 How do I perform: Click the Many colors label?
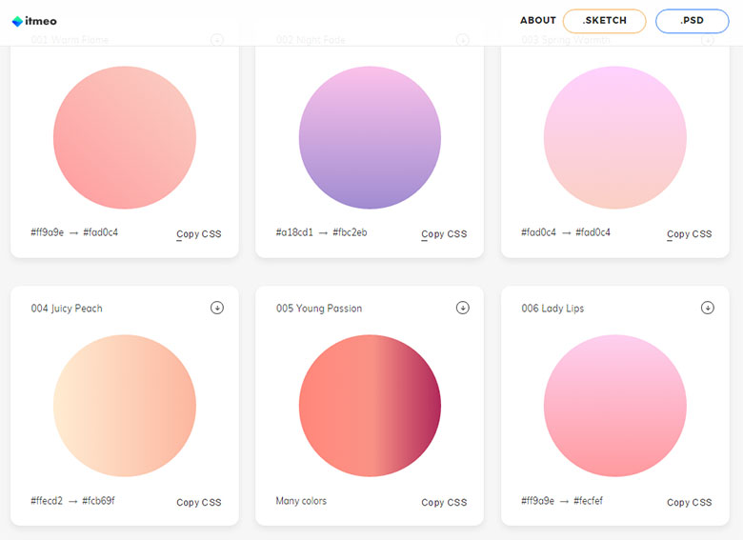pos(301,501)
